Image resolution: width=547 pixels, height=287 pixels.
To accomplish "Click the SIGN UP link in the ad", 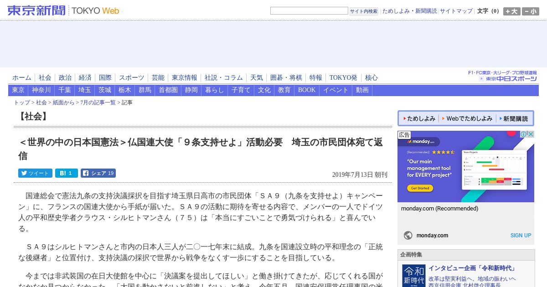I will (521, 236).
